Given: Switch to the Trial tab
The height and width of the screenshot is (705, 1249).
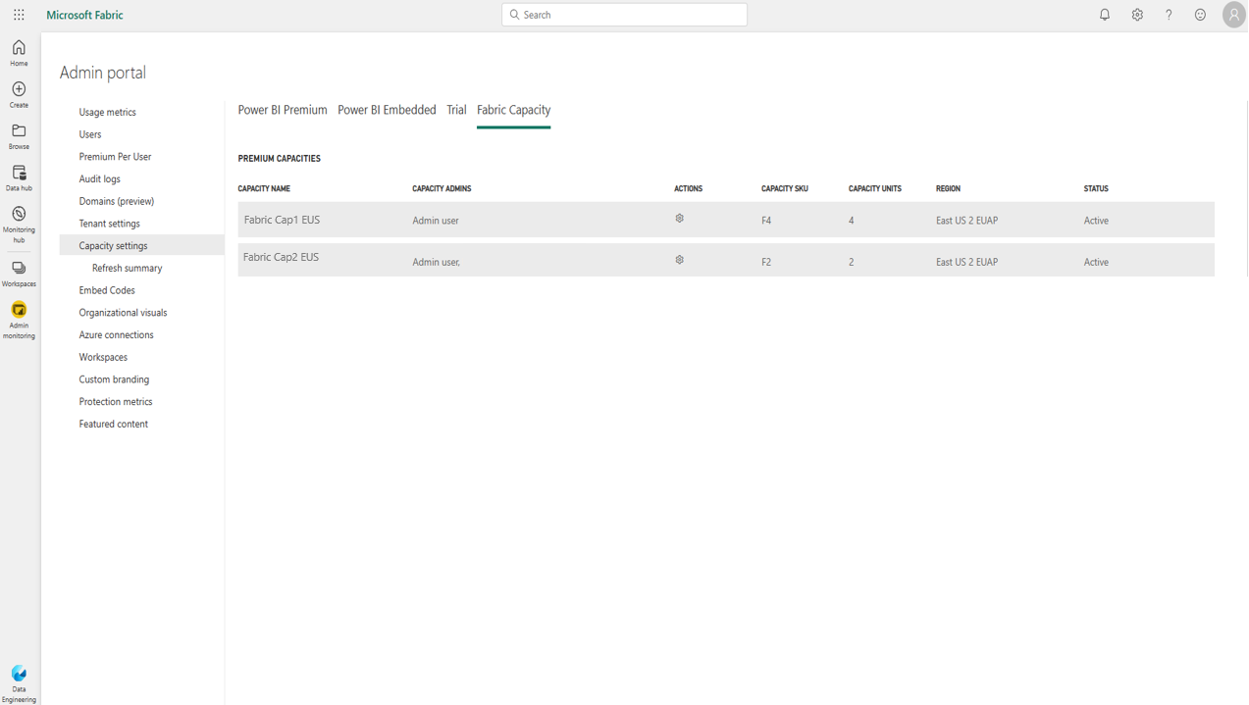Looking at the screenshot, I should click(x=456, y=110).
